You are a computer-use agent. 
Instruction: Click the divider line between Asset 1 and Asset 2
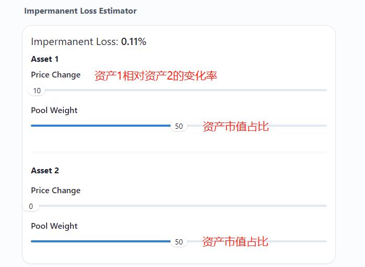(x=178, y=152)
